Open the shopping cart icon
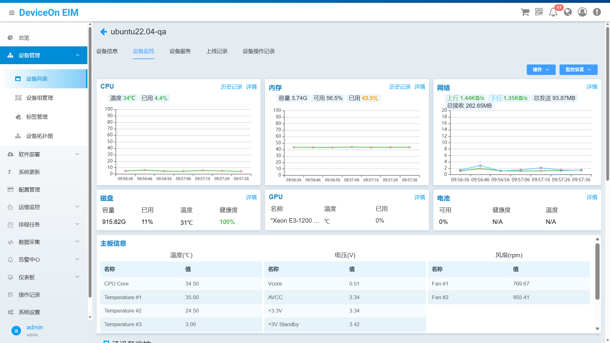The width and height of the screenshot is (610, 343). [525, 12]
